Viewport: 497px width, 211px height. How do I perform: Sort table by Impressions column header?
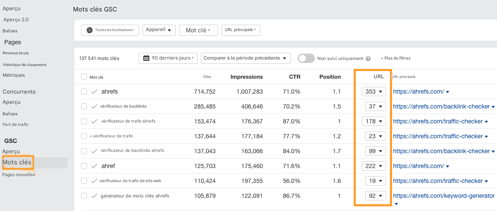(247, 77)
